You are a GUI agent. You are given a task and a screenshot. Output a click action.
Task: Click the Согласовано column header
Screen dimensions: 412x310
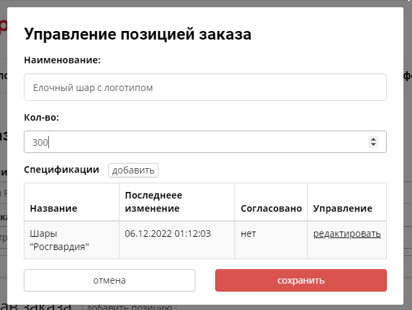271,208
